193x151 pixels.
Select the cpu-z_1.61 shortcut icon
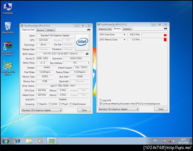8,49
